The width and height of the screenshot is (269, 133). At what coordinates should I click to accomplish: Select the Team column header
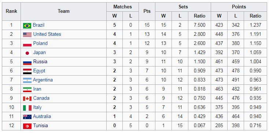click(x=63, y=11)
